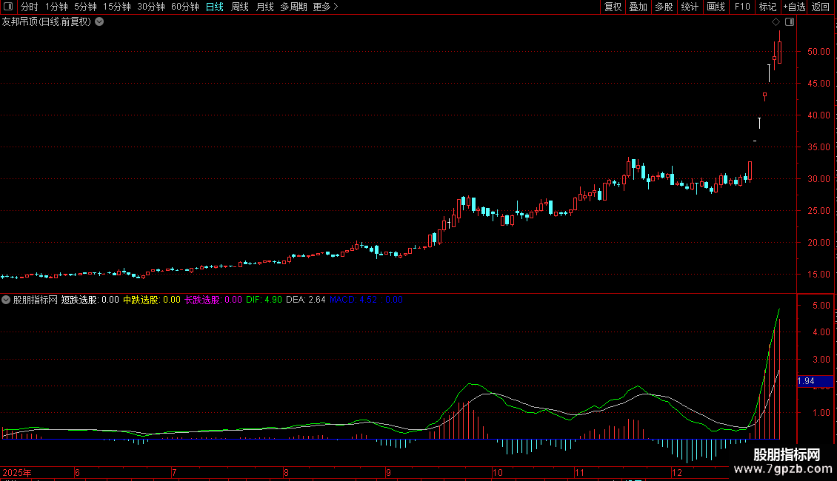Click the 叠加 overlay button
Screen dimensions: 837x481
click(x=638, y=7)
